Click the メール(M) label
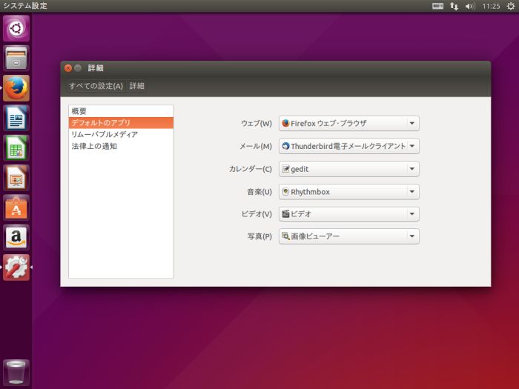This screenshot has width=519, height=389. click(x=256, y=146)
